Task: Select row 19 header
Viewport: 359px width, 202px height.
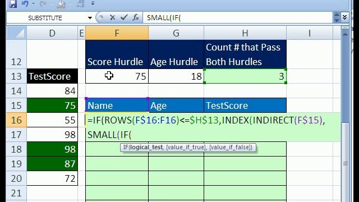Action: [x=16, y=164]
